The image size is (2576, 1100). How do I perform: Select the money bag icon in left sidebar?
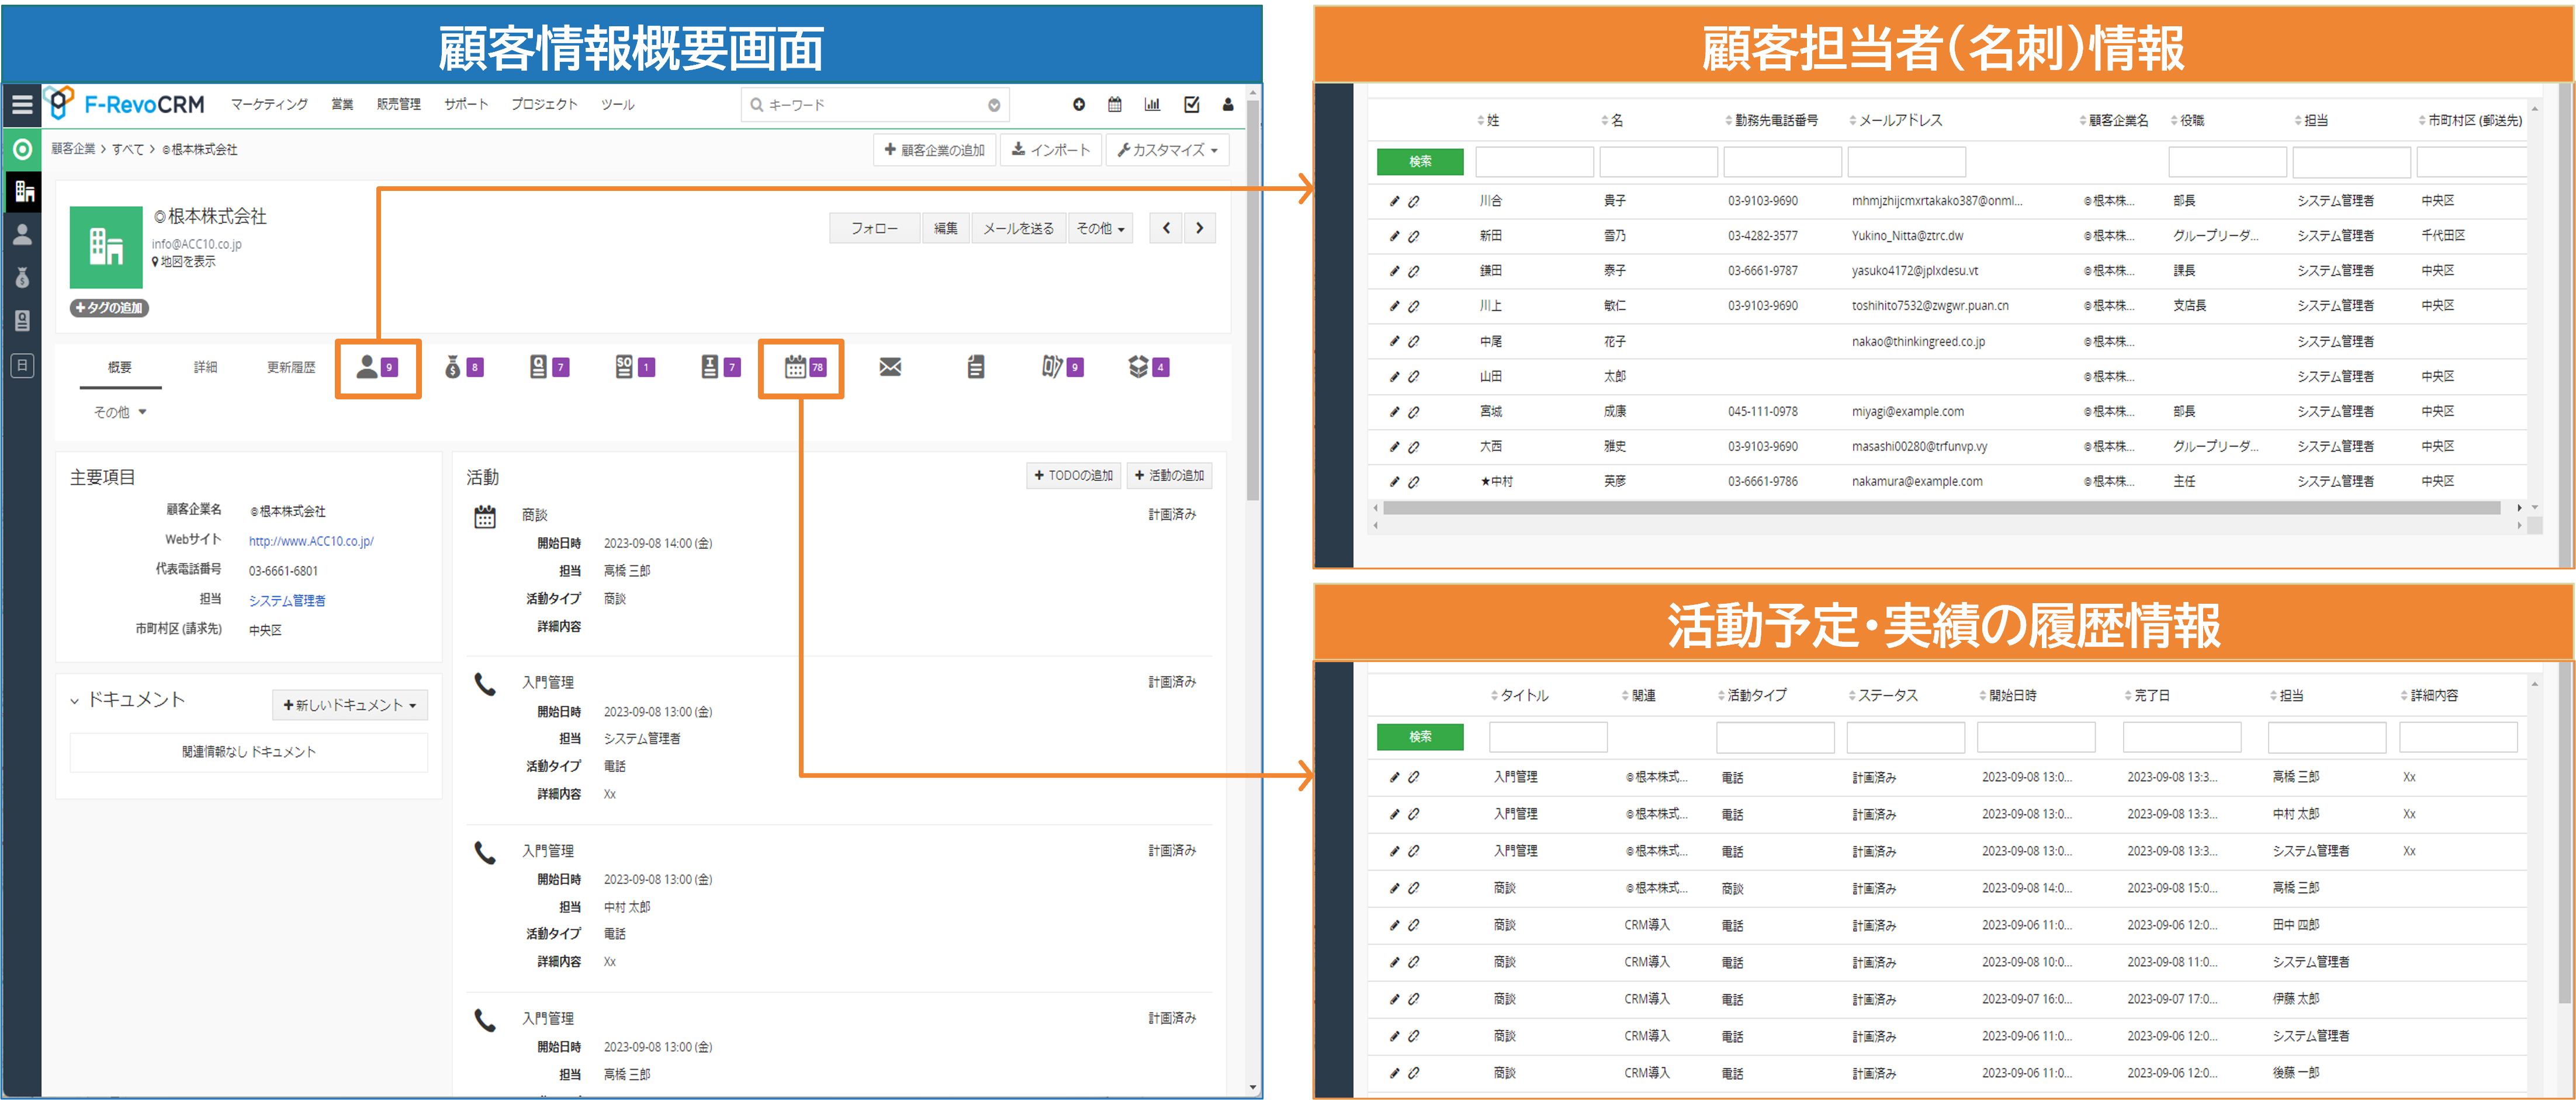click(22, 278)
